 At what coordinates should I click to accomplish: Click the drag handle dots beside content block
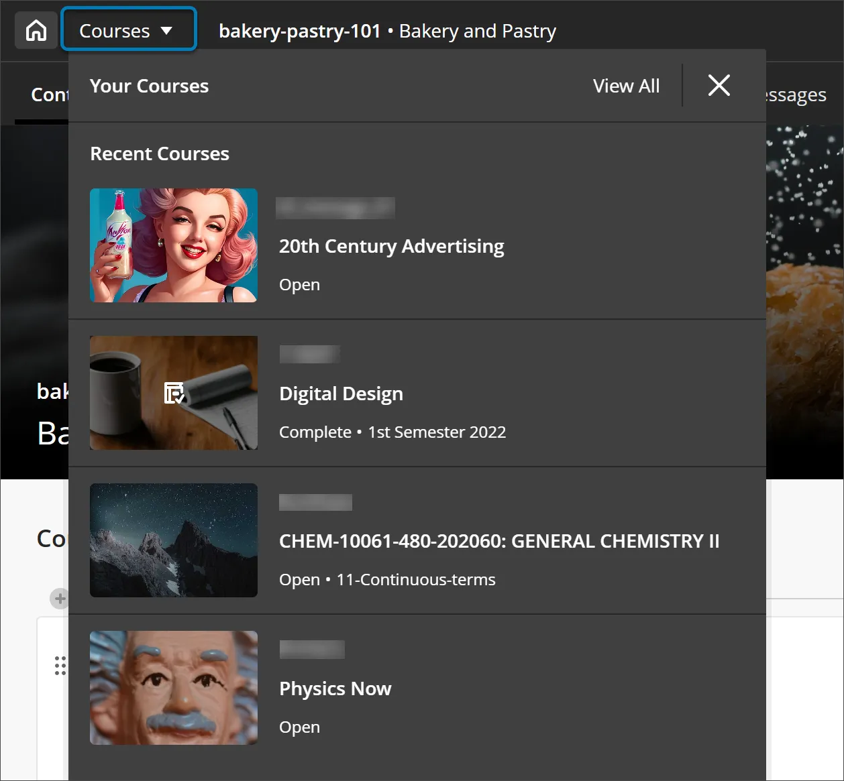point(60,665)
